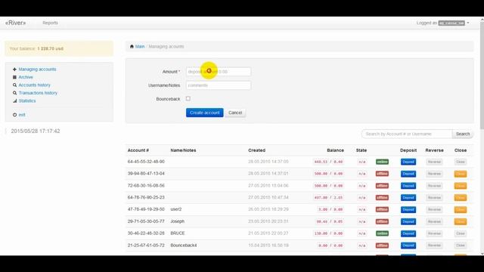The image size is (484, 272).
Task: Click Reverse for the Bounceback4 account
Action: 434,246
